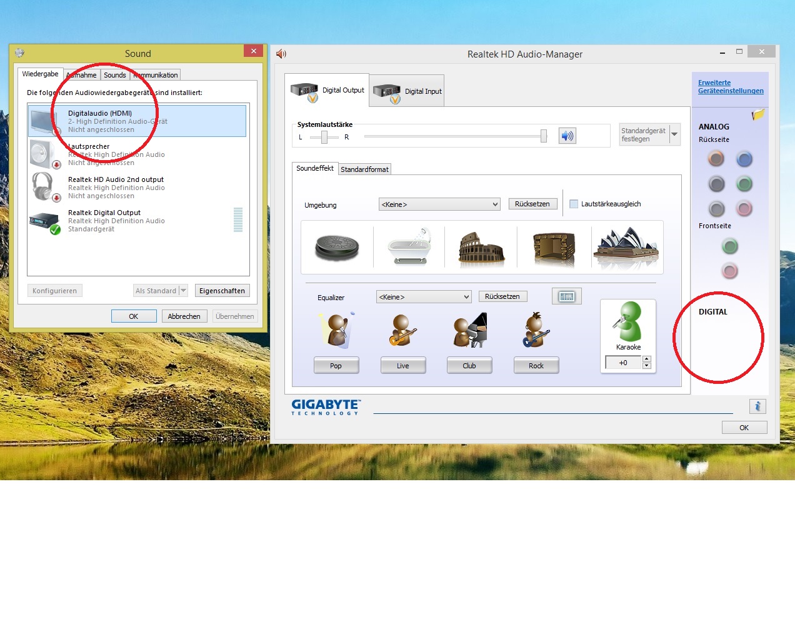Viewport: 795px width, 619px height.
Task: Reset the Equalizer with Rücksetzen
Action: 502,296
